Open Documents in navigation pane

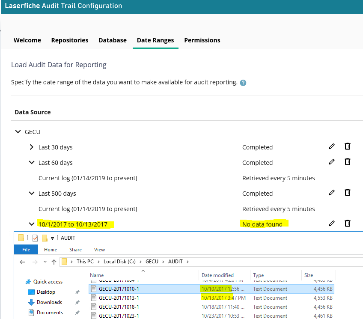point(50,313)
